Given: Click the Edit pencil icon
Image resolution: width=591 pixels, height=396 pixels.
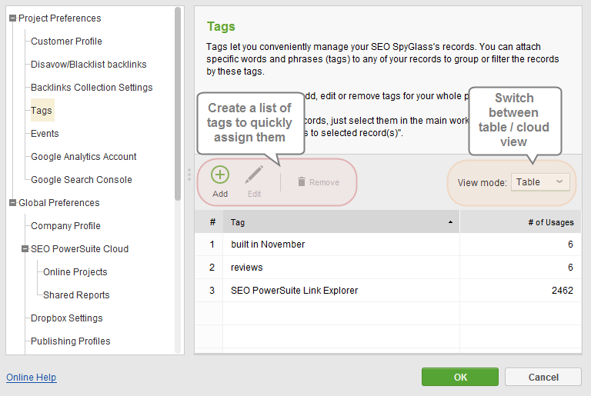Looking at the screenshot, I should (254, 175).
